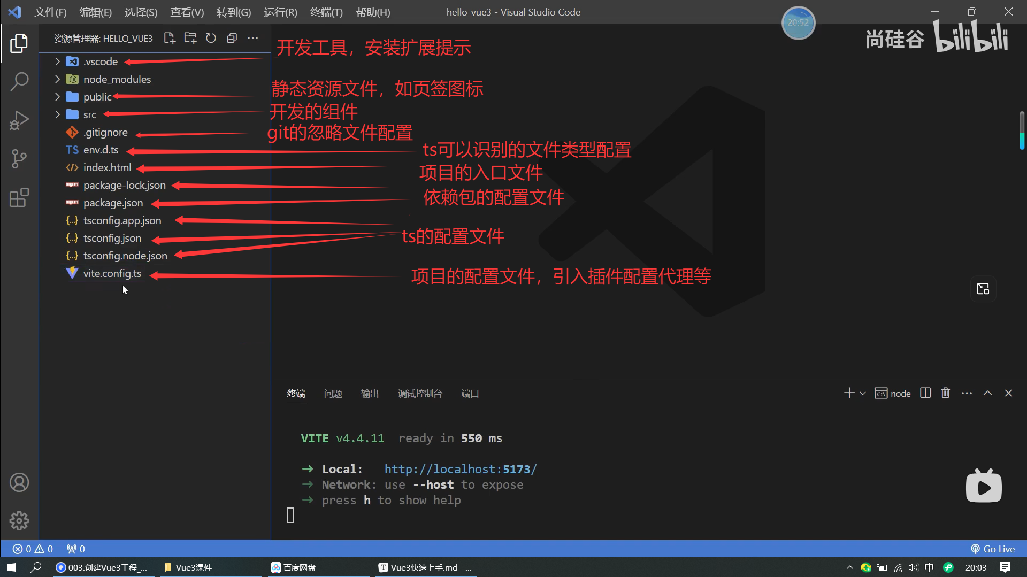Click the editor vertical scrollbar thumb
The height and width of the screenshot is (577, 1027).
coord(1022,130)
